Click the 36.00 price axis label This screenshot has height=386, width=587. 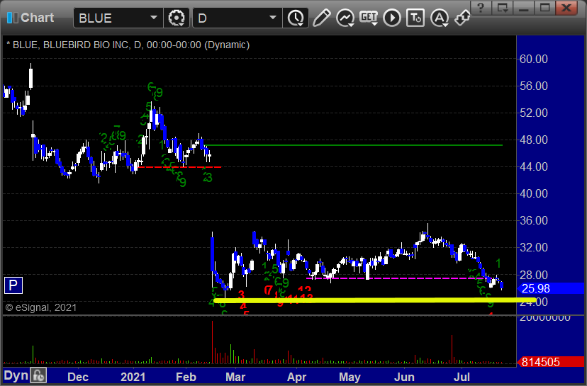533,220
